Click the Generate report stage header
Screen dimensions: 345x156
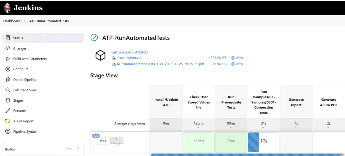(x=296, y=102)
